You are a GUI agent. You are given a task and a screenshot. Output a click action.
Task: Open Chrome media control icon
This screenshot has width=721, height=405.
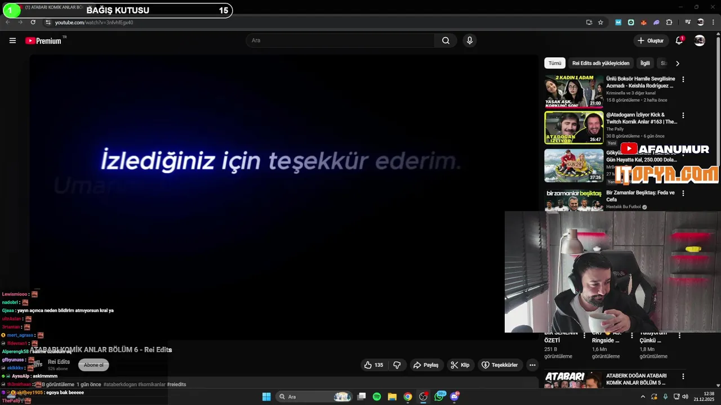tap(688, 22)
